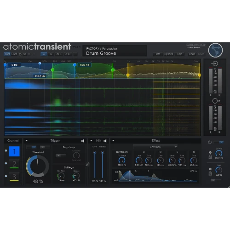
Task: Click the save preset icon in the preset toolbar
Action: click(x=24, y=54)
